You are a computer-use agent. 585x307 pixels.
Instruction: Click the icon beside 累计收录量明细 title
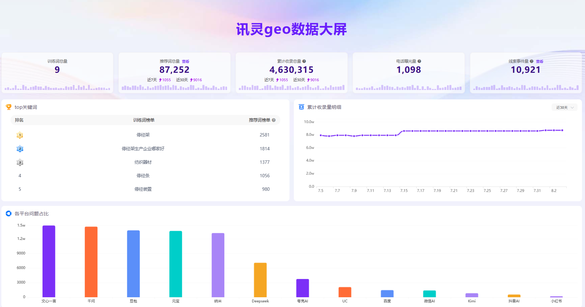click(x=301, y=107)
